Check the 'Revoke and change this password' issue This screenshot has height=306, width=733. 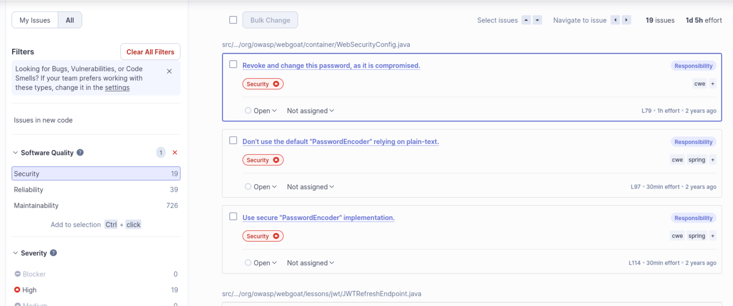coord(233,65)
